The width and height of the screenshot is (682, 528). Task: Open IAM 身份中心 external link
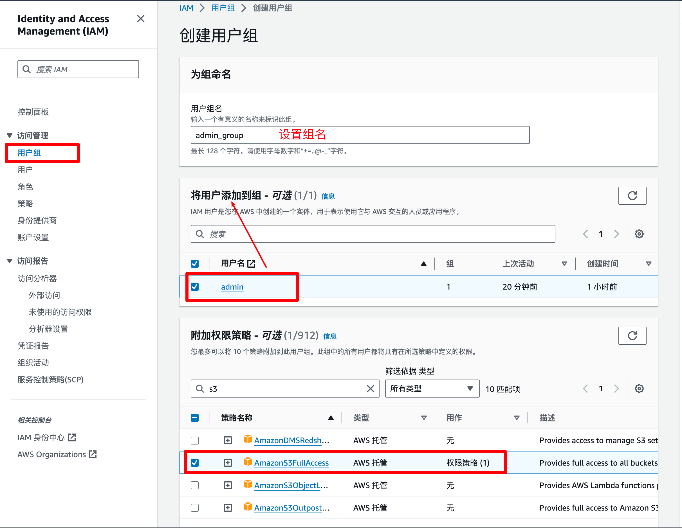[47, 437]
